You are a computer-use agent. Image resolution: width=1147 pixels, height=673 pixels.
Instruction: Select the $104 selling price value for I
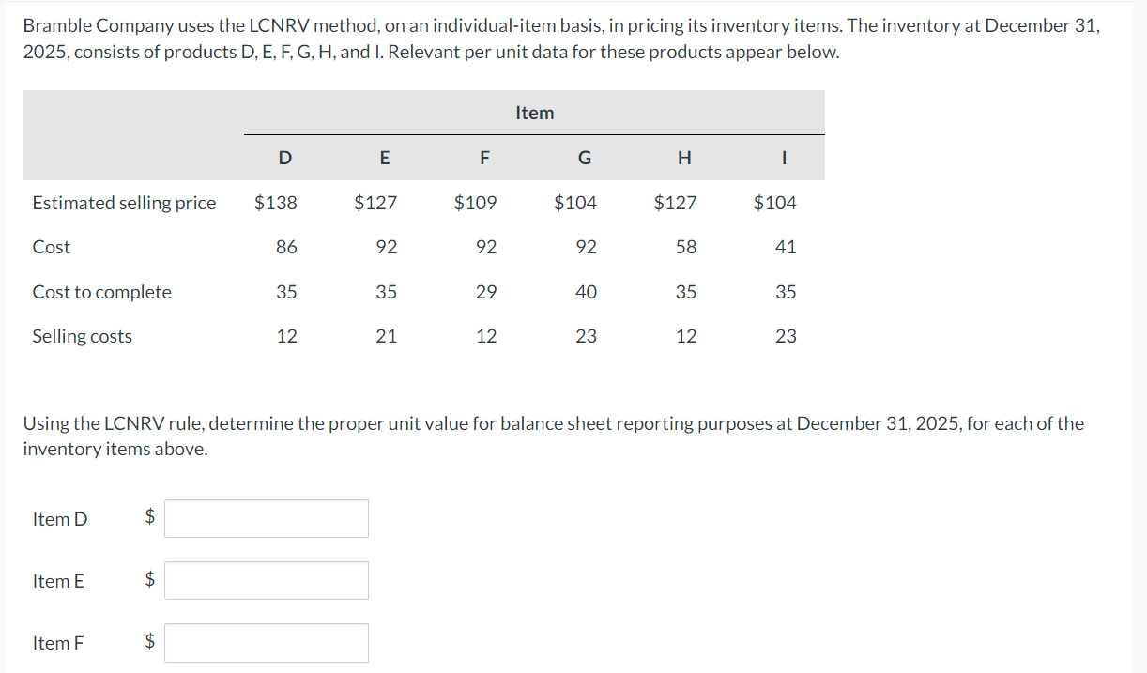(775, 202)
